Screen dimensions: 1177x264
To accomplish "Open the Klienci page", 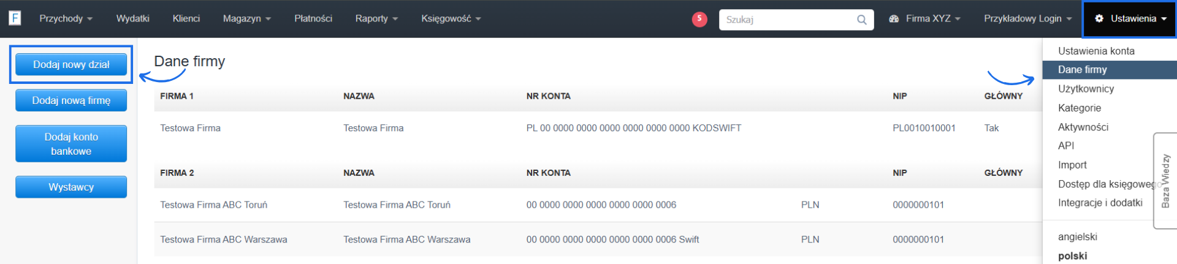I will point(186,18).
